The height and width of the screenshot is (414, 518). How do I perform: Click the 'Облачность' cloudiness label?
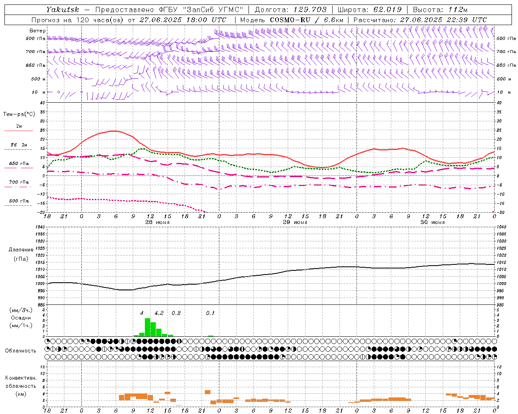click(x=21, y=351)
